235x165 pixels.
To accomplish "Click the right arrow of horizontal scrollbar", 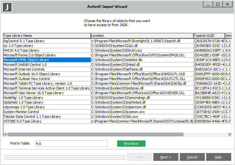I will [230, 134].
